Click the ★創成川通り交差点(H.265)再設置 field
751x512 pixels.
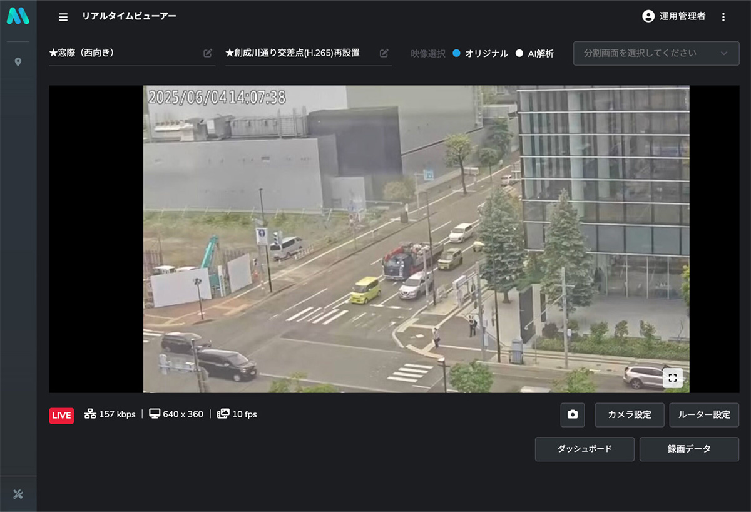pyautogui.click(x=309, y=53)
